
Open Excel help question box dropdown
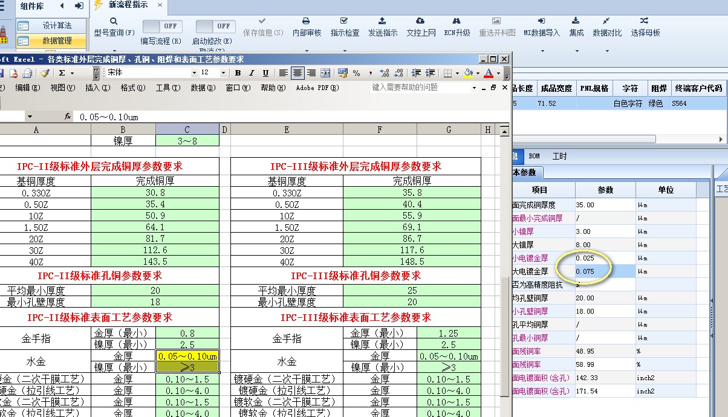coord(473,88)
